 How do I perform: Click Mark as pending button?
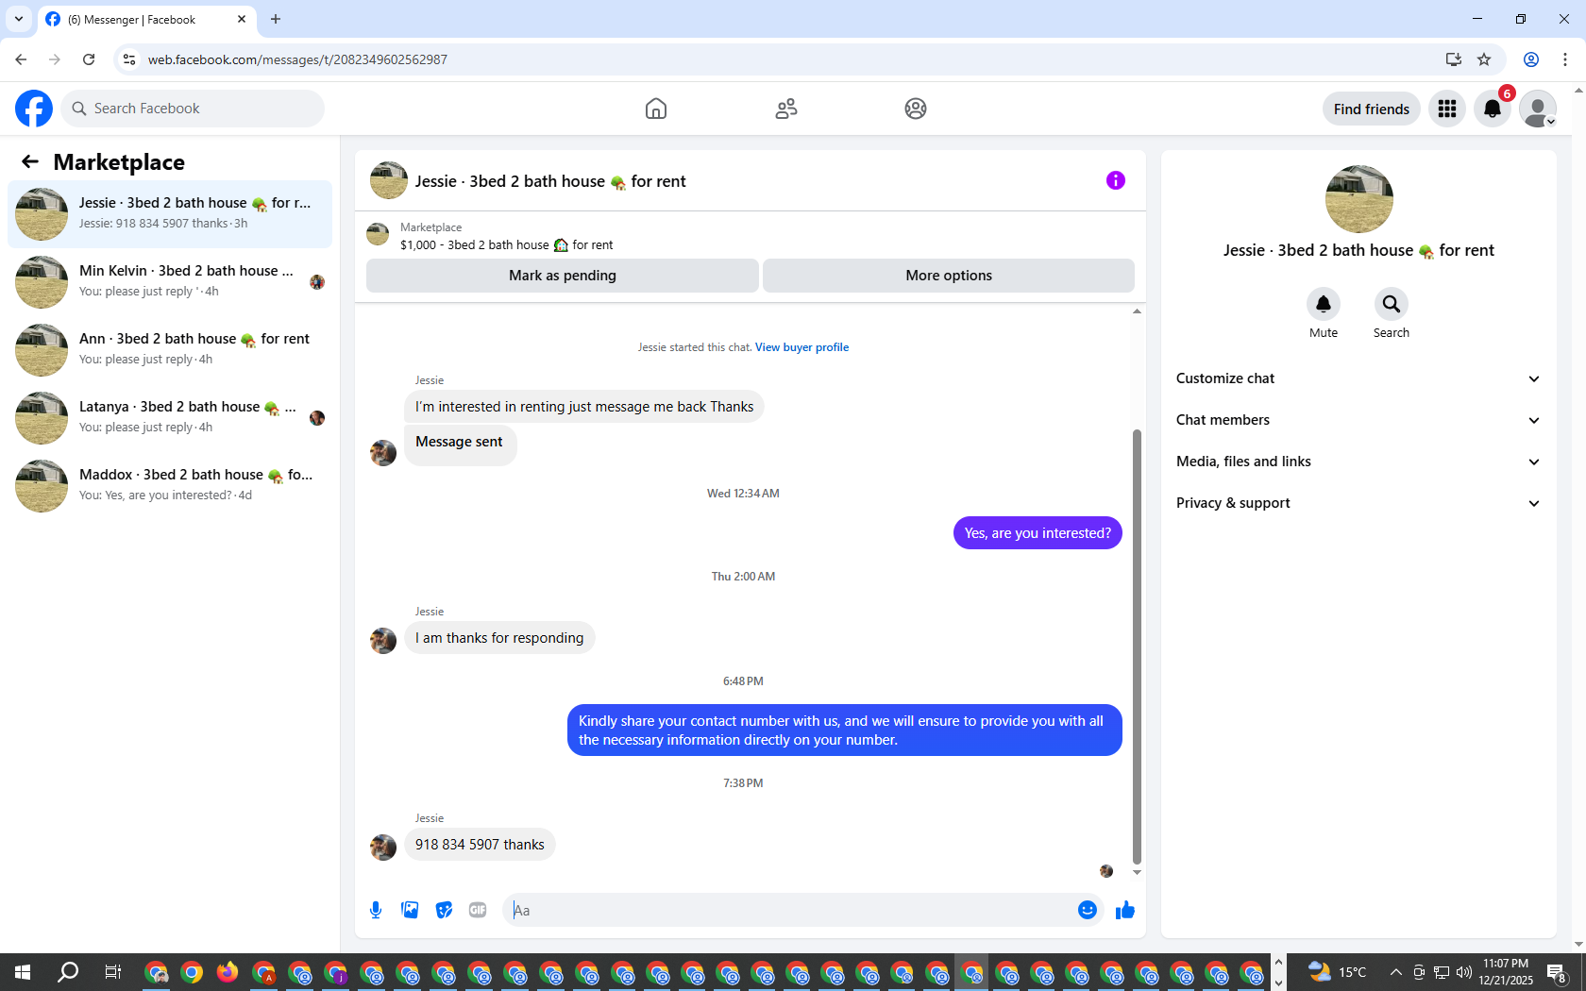(x=563, y=276)
